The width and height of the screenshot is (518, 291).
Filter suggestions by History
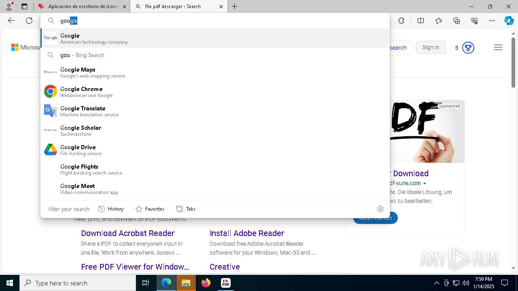point(111,209)
